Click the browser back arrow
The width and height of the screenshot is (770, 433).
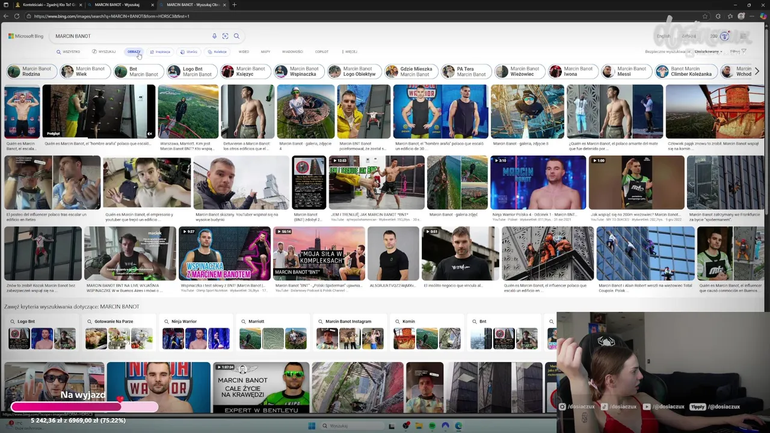pyautogui.click(x=6, y=16)
